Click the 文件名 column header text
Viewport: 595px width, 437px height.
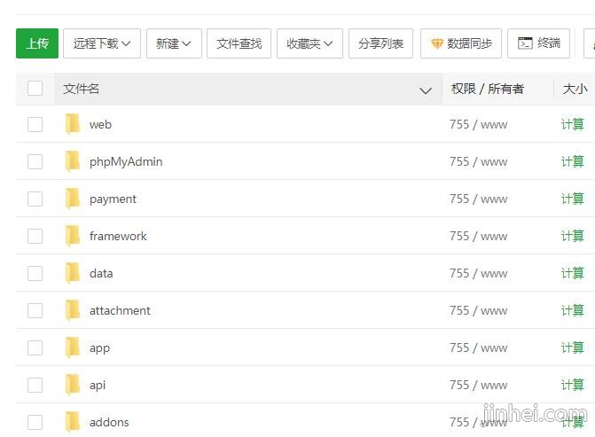[x=82, y=89]
